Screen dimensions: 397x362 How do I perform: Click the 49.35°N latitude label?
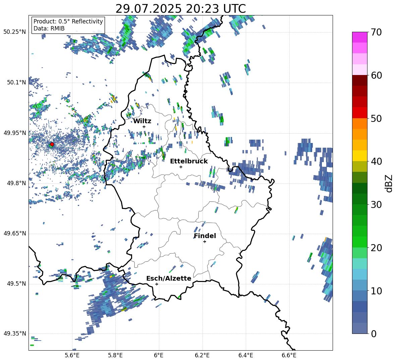point(15,334)
